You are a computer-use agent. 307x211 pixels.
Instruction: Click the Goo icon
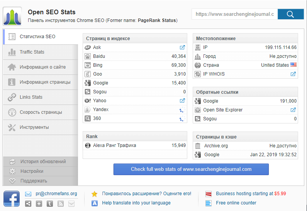[88, 74]
